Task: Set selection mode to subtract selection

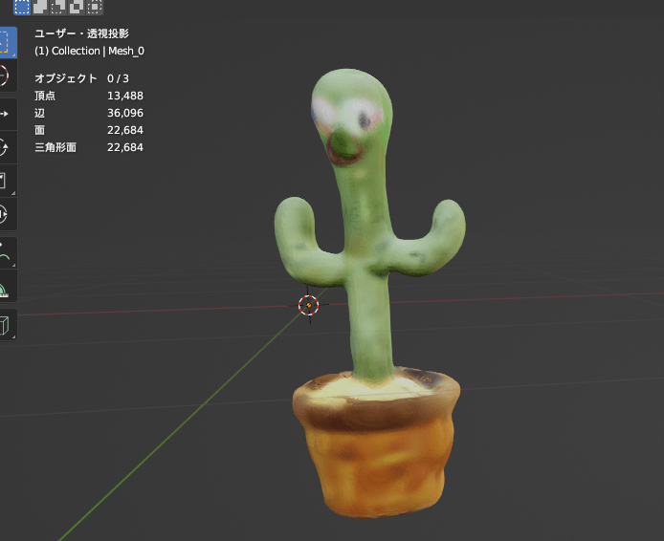Action: click(x=58, y=7)
